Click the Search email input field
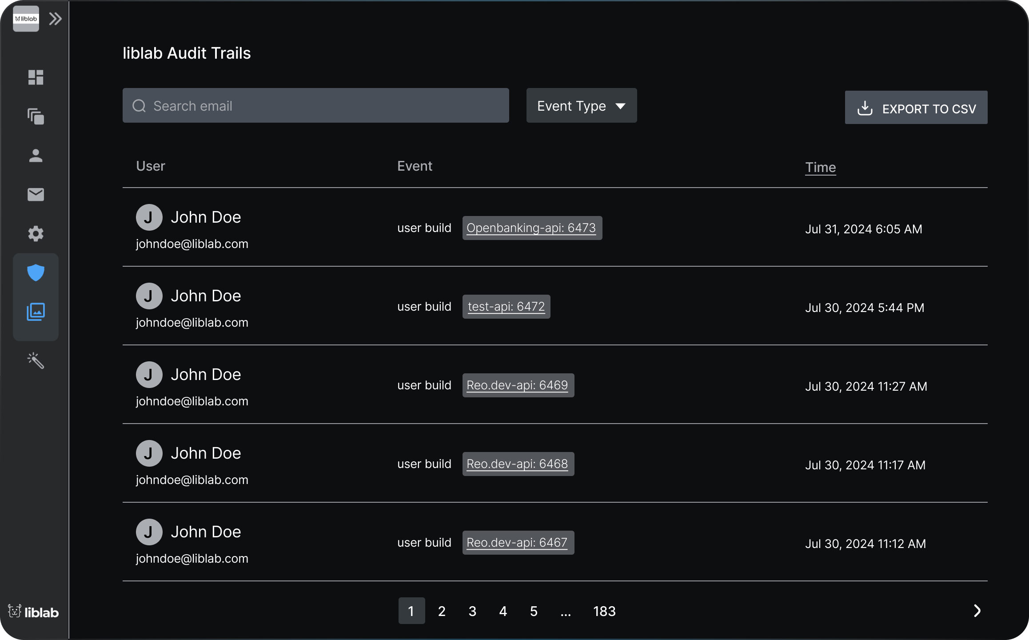1029x640 pixels. point(315,106)
